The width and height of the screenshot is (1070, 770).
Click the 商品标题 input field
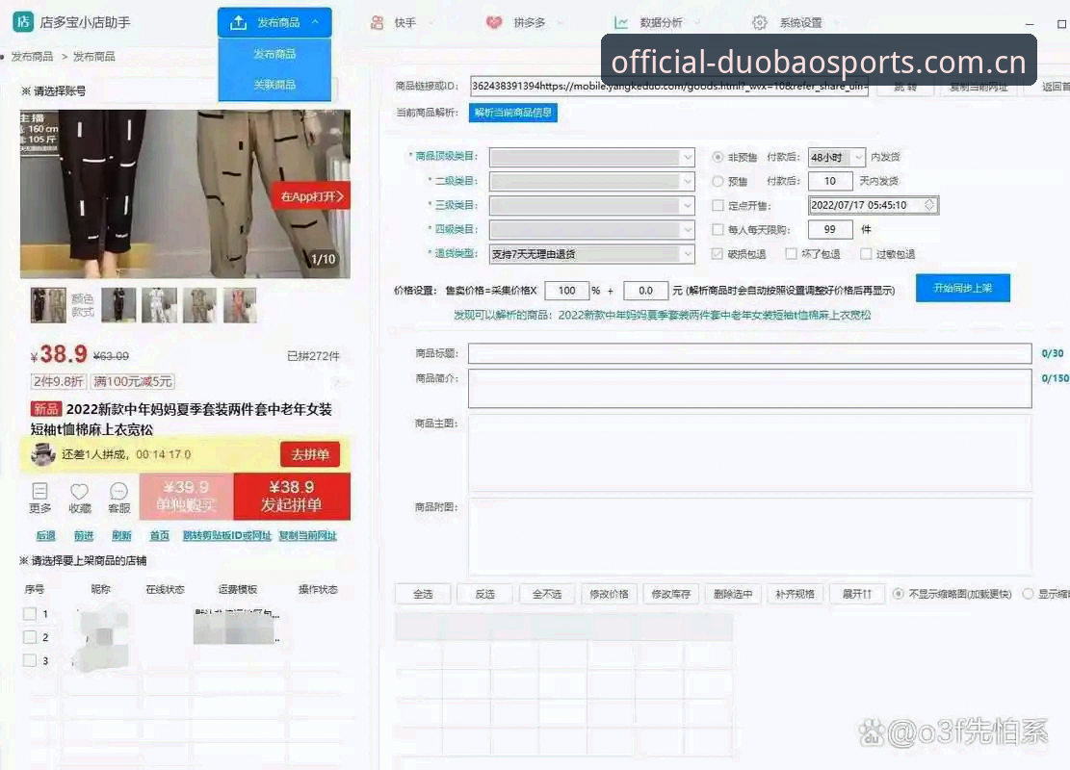750,353
